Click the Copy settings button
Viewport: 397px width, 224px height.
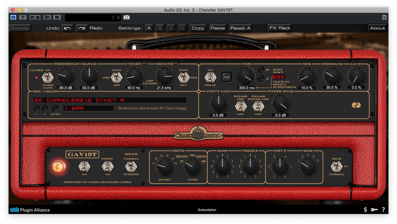tap(198, 28)
